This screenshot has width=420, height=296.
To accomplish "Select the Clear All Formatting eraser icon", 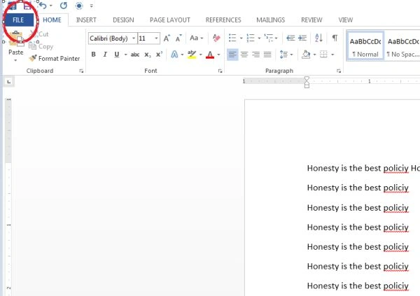I will (x=216, y=38).
